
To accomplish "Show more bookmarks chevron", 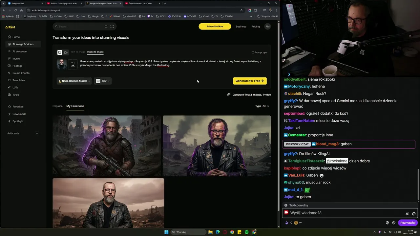I will click(x=251, y=16).
